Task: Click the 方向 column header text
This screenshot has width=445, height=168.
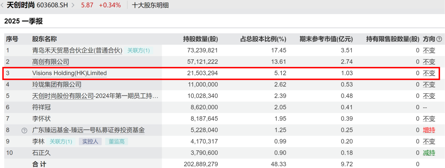Action: pyautogui.click(x=429, y=39)
